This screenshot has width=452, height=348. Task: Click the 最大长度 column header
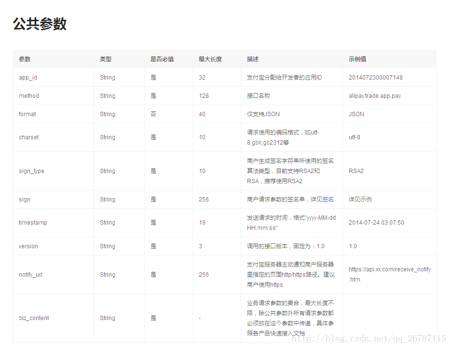(210, 59)
